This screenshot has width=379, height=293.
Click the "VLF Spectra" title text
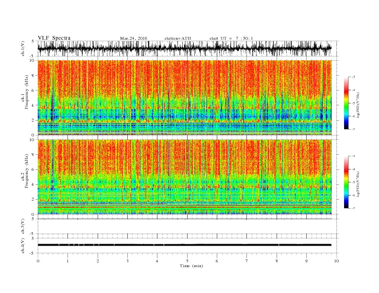tap(54, 38)
